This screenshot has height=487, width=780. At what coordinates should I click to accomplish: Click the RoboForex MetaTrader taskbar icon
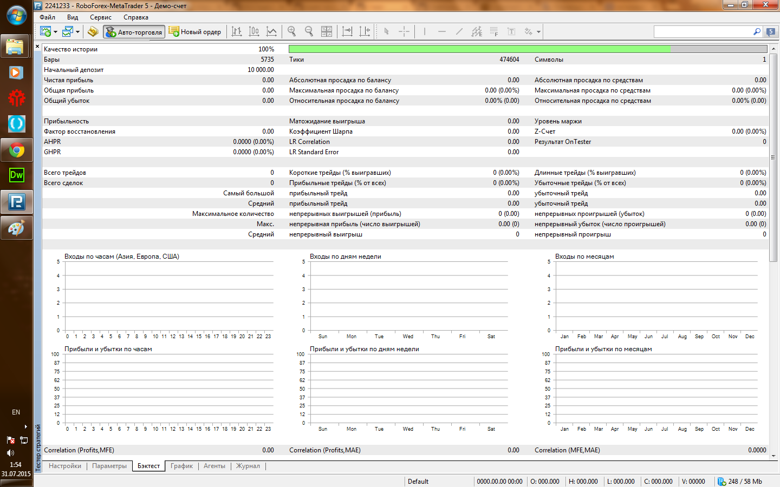pyautogui.click(x=16, y=202)
